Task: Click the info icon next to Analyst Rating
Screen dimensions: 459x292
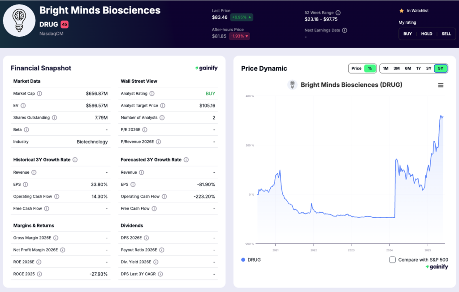Action: 152,93
